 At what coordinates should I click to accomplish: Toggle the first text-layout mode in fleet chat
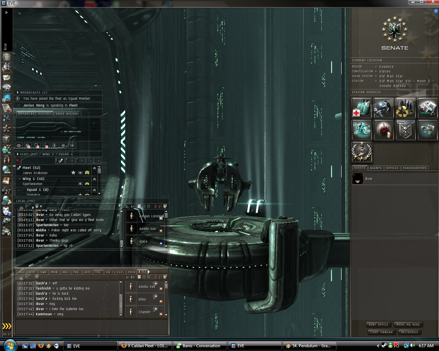139,277
